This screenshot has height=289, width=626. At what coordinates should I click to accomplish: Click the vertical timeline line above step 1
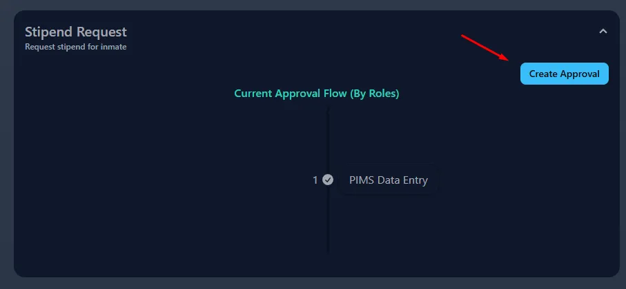328,138
